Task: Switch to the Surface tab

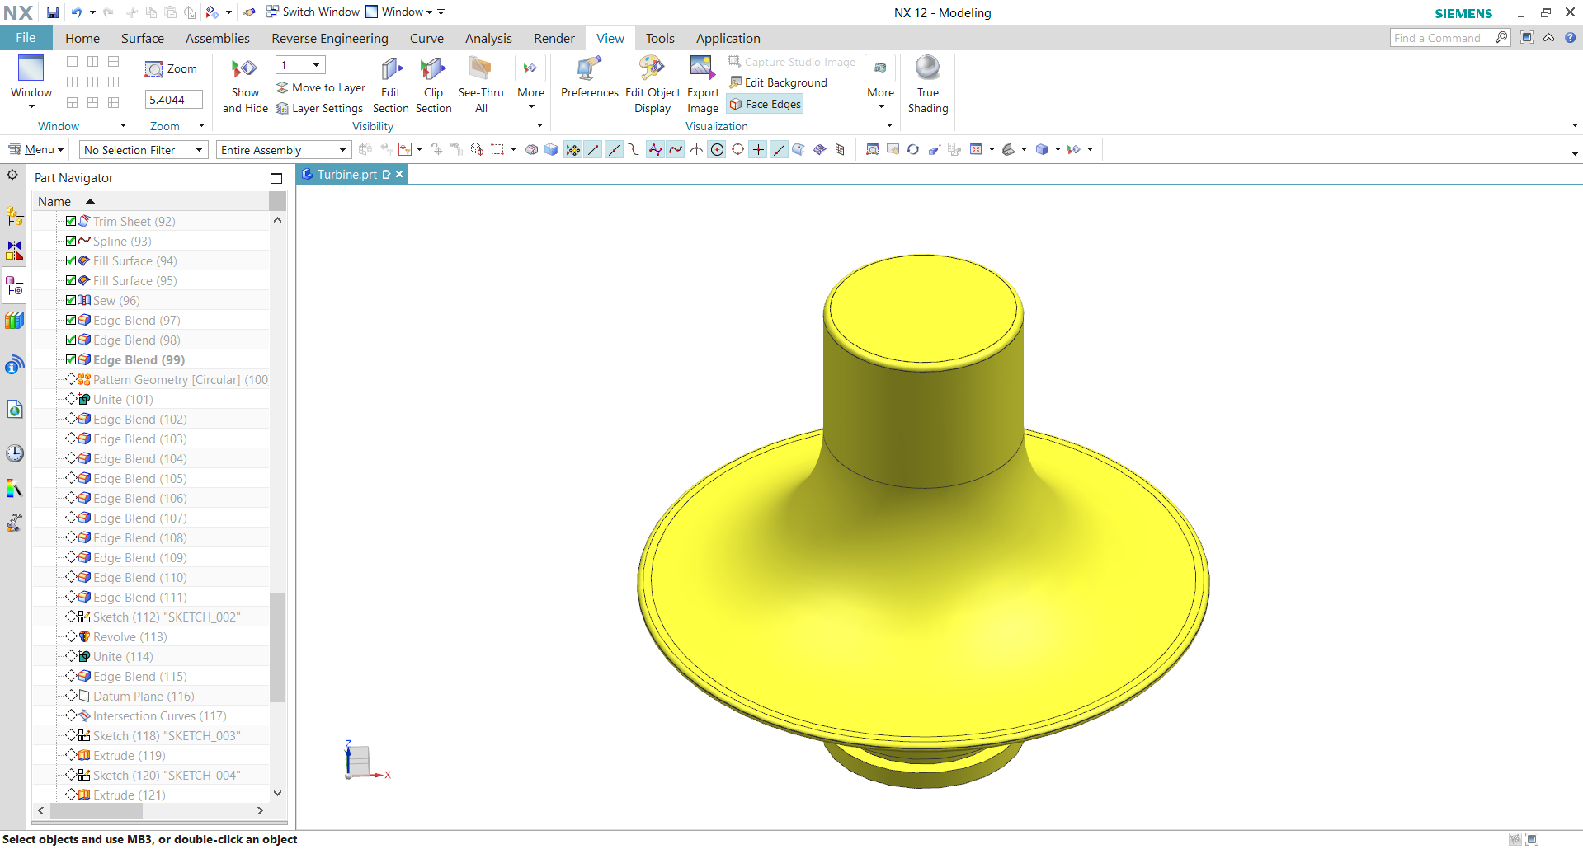Action: point(143,38)
